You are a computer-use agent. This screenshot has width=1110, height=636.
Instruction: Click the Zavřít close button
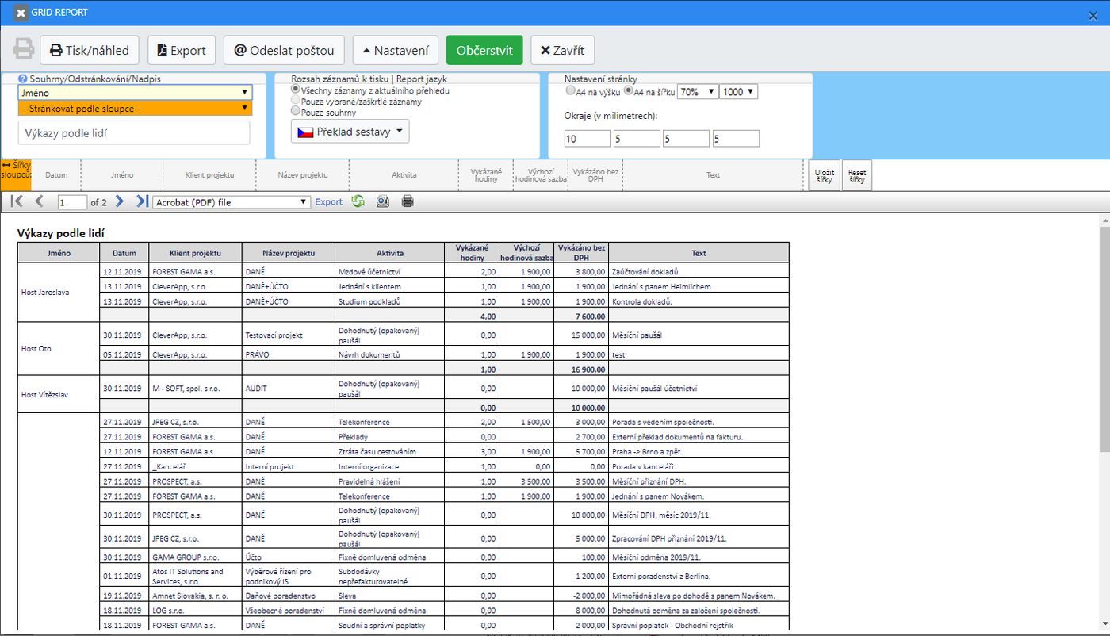(x=562, y=50)
